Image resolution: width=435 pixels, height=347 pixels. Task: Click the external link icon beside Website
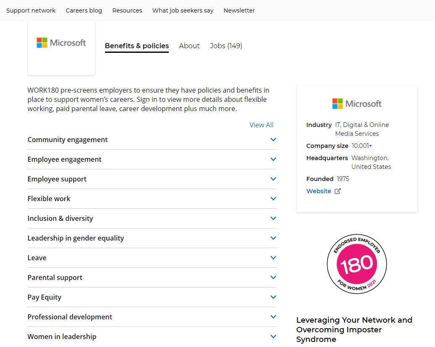pos(338,191)
